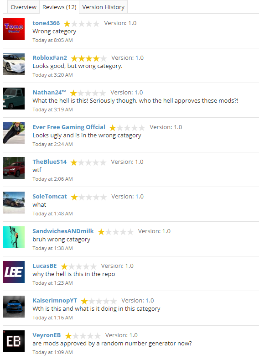Open Ever Free Gaming Offcial's profile

(x=69, y=127)
